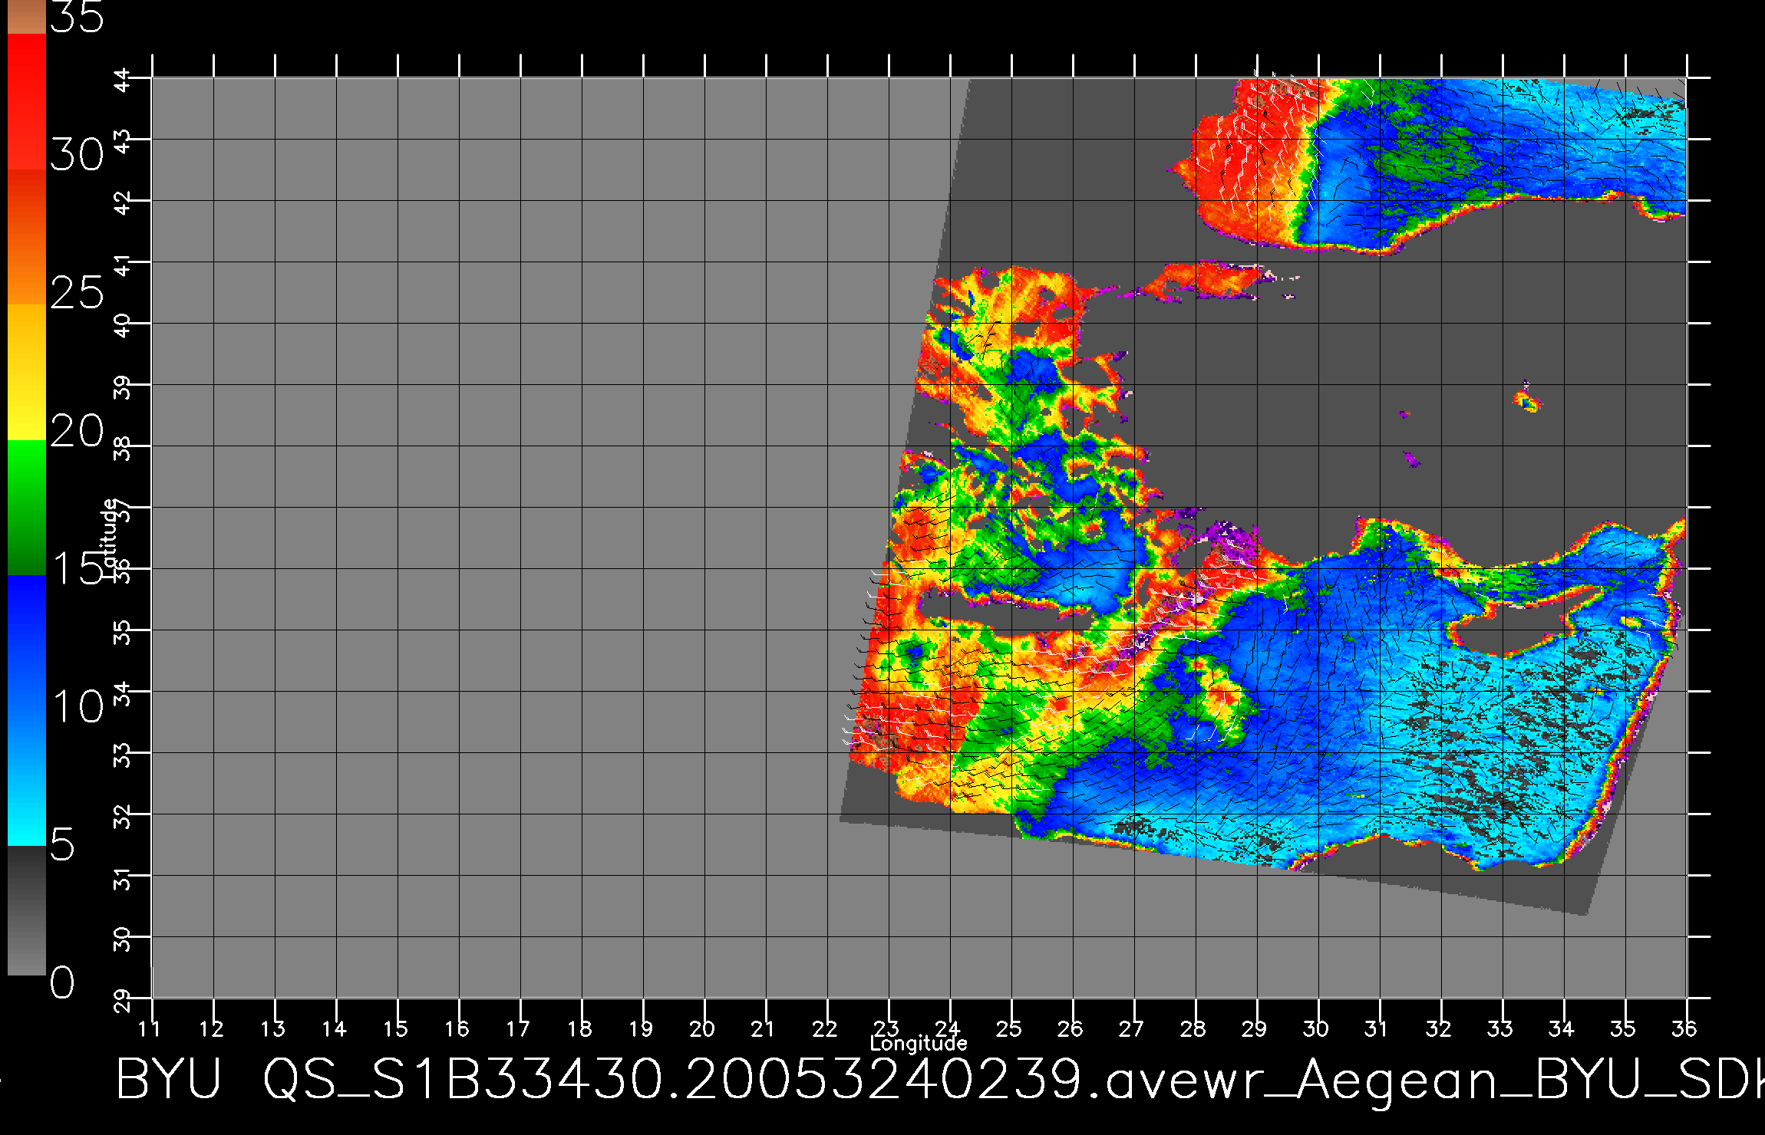
Task: Click longitude tick label 26
Action: (1071, 1028)
